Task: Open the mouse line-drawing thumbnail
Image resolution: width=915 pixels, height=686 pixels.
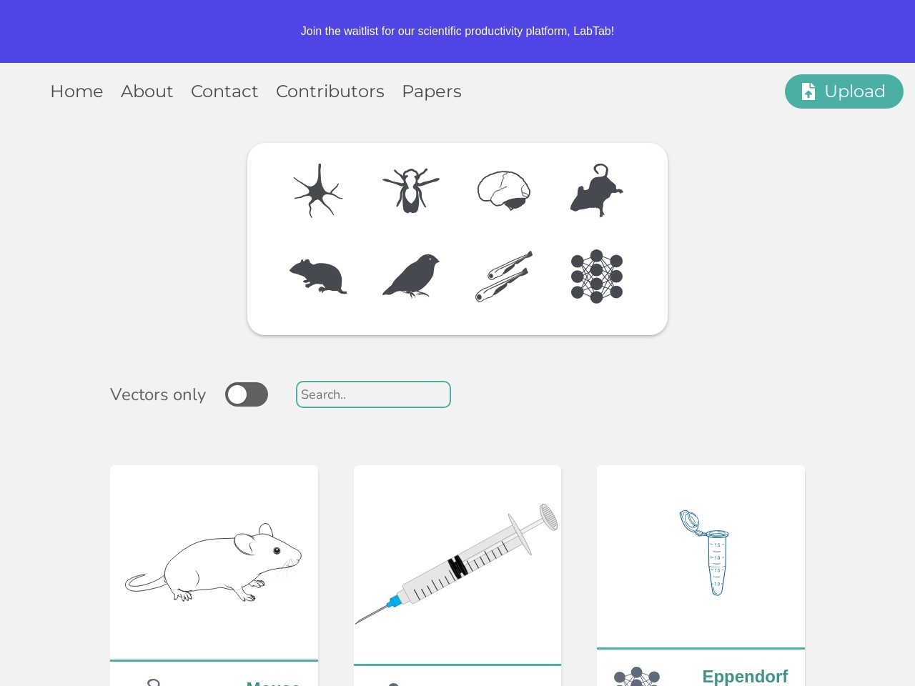Action: pyautogui.click(x=214, y=562)
